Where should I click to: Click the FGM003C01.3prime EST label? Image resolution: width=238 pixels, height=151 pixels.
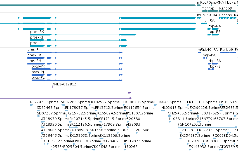pos(218,141)
